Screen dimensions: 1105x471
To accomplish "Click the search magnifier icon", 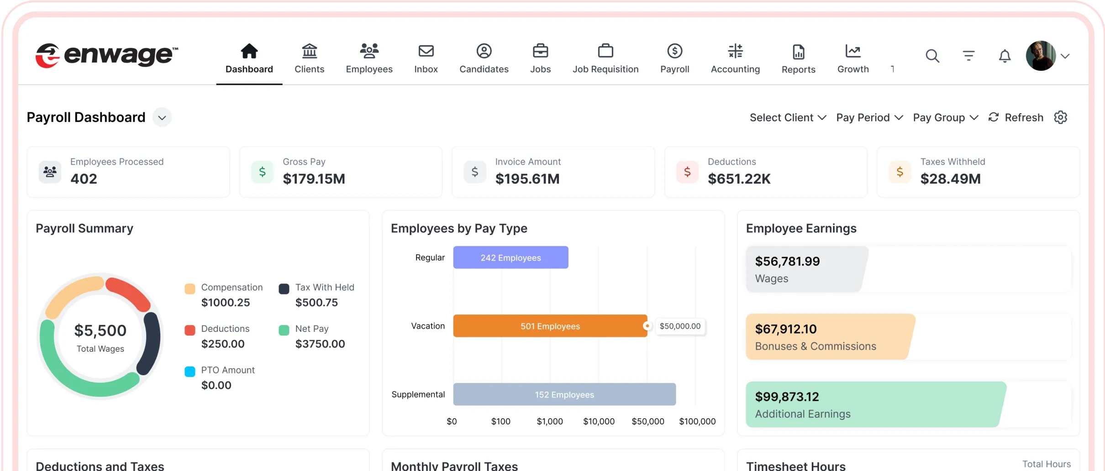I will point(932,56).
